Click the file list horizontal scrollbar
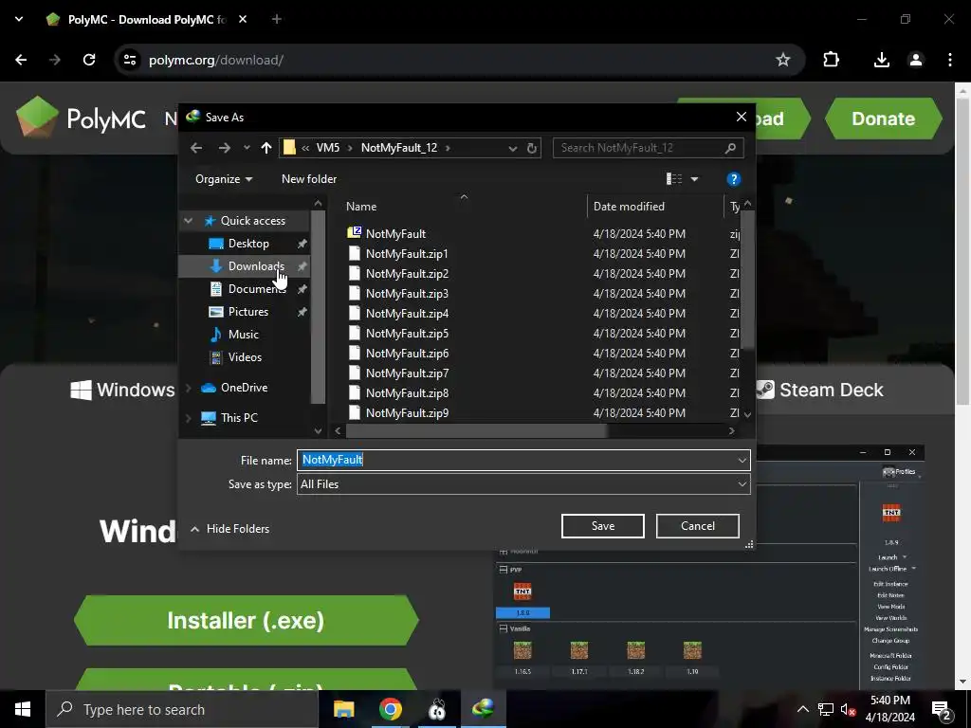The image size is (971, 728). click(x=477, y=431)
